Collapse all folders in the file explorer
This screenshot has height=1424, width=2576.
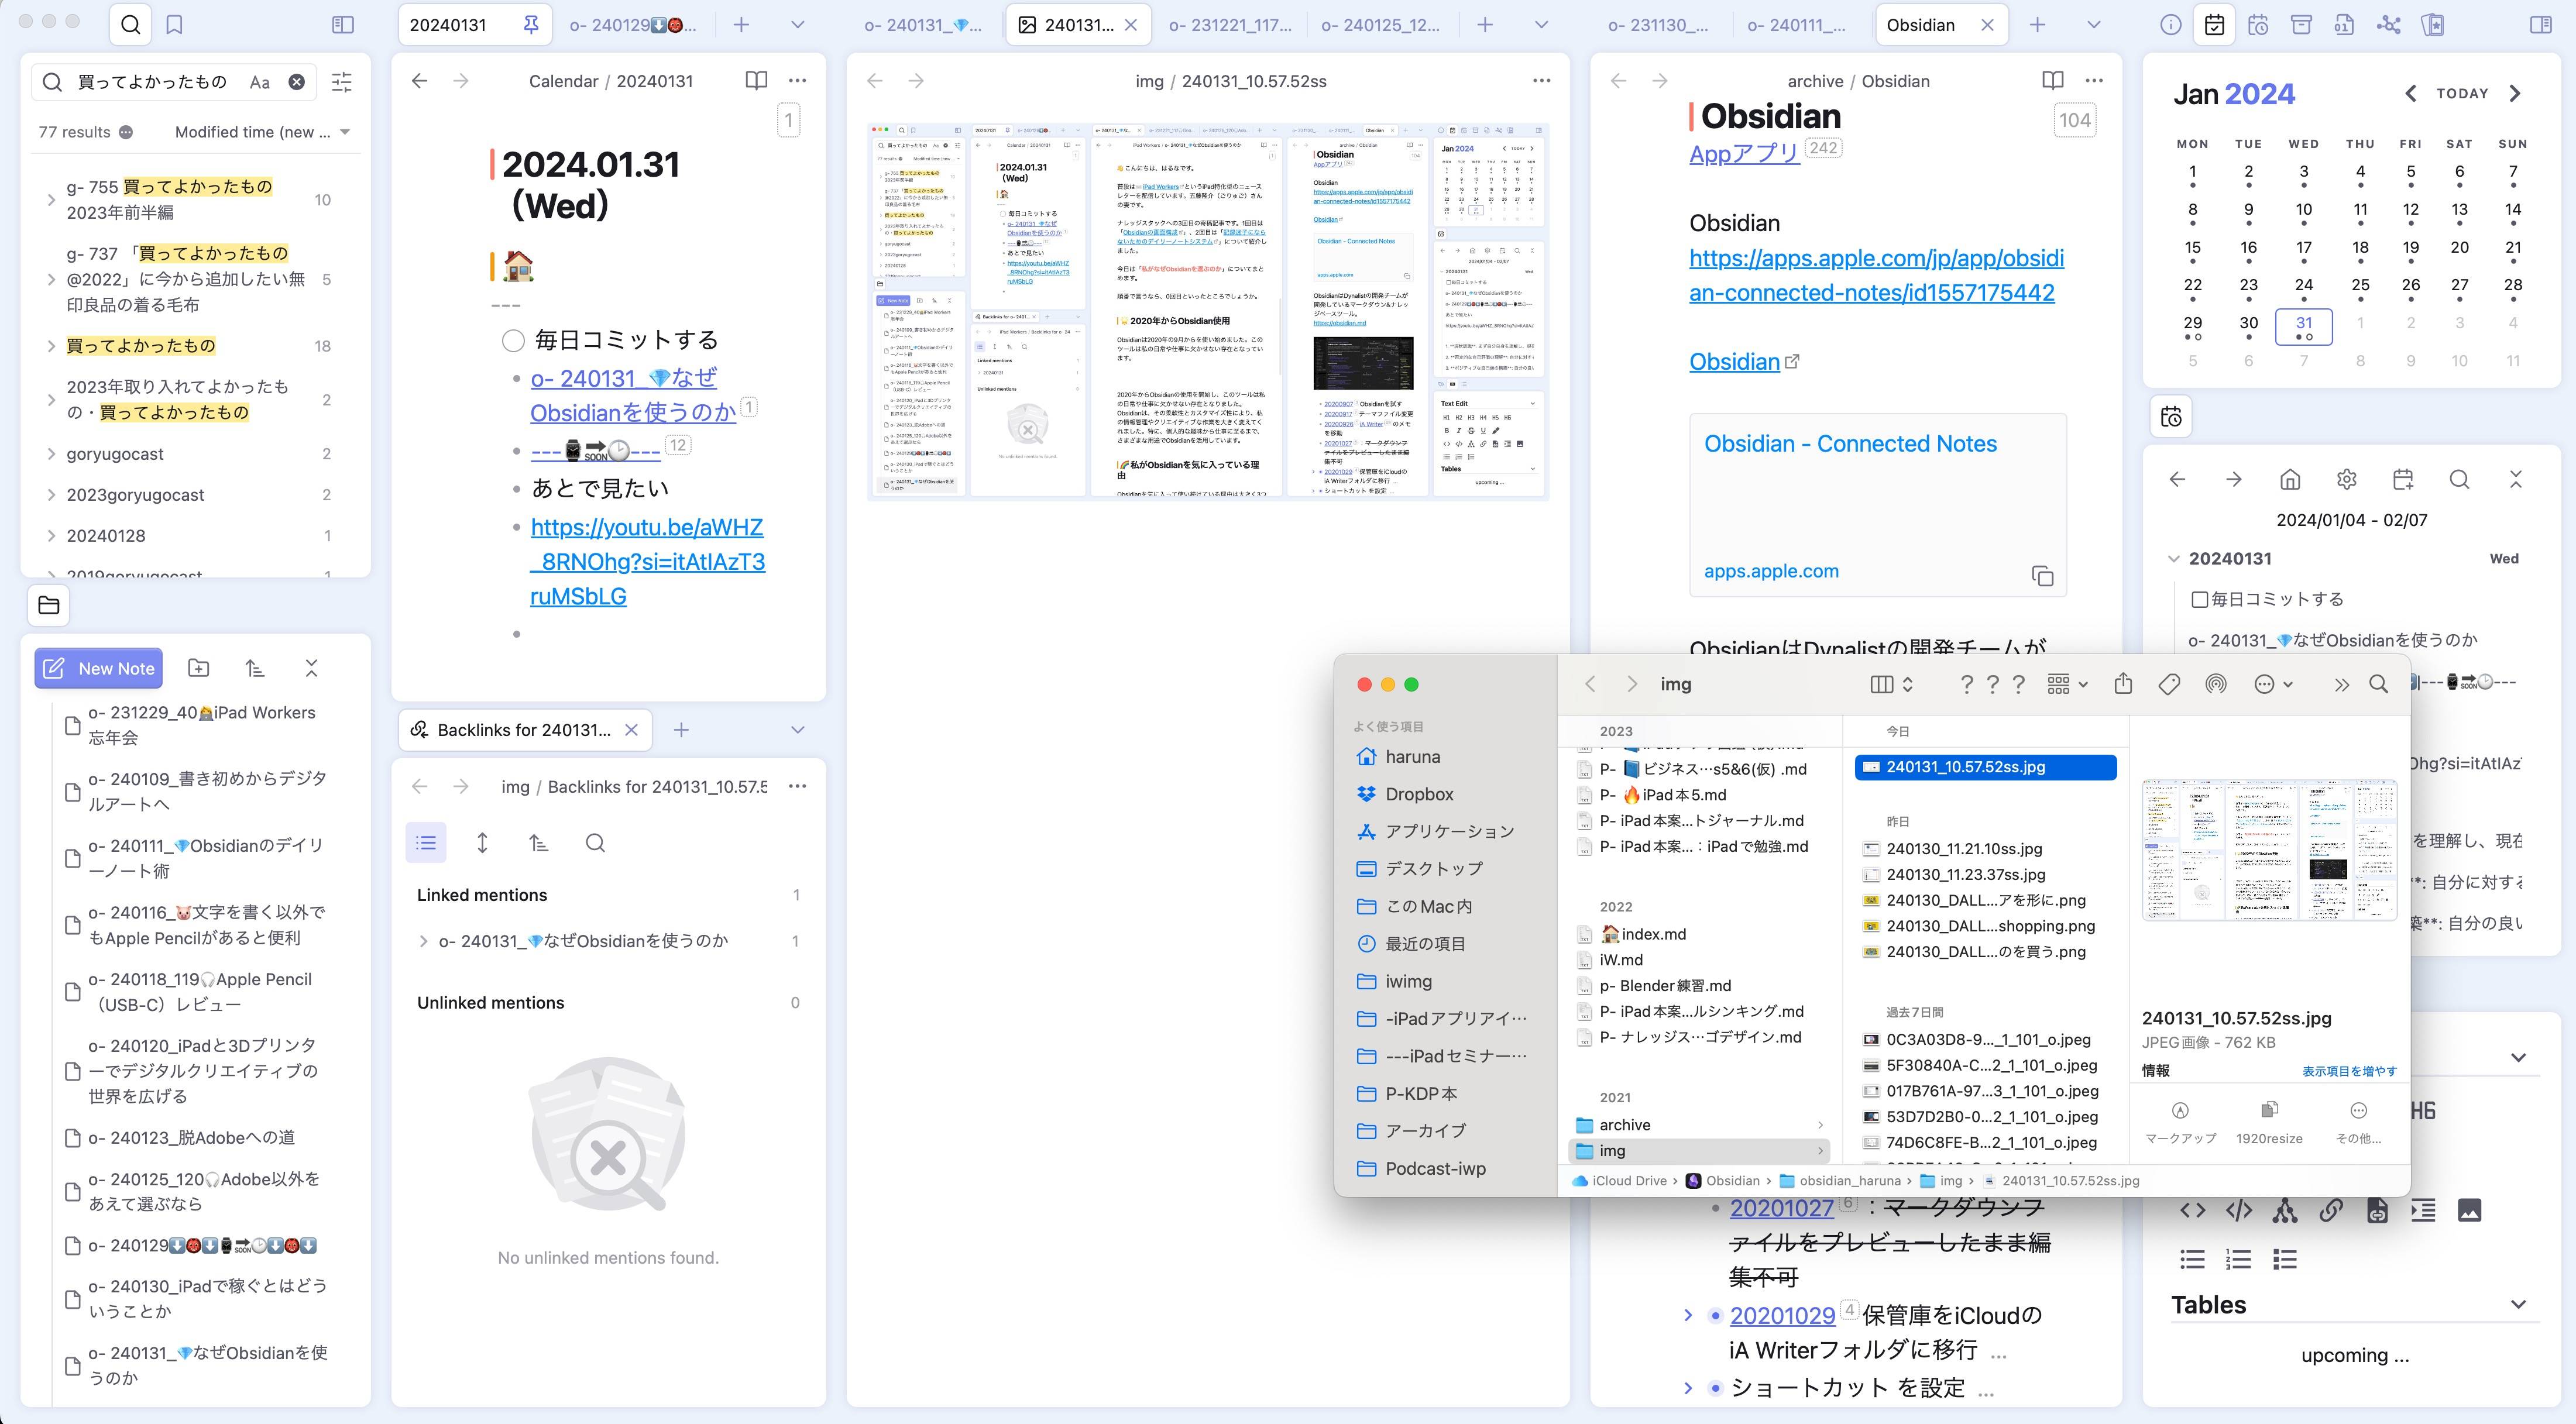pyautogui.click(x=311, y=668)
